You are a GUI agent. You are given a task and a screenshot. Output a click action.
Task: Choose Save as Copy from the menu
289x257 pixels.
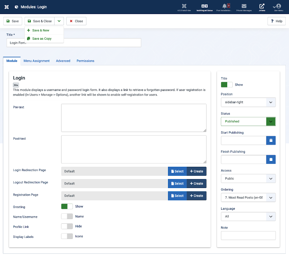pyautogui.click(x=44, y=39)
